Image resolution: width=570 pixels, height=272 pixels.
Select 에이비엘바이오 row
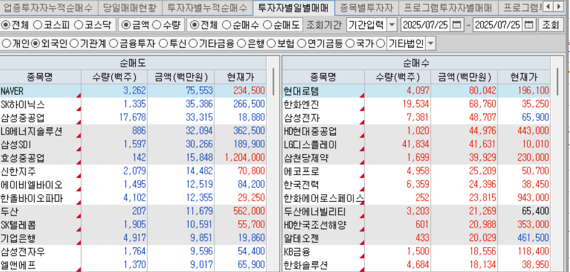133,185
